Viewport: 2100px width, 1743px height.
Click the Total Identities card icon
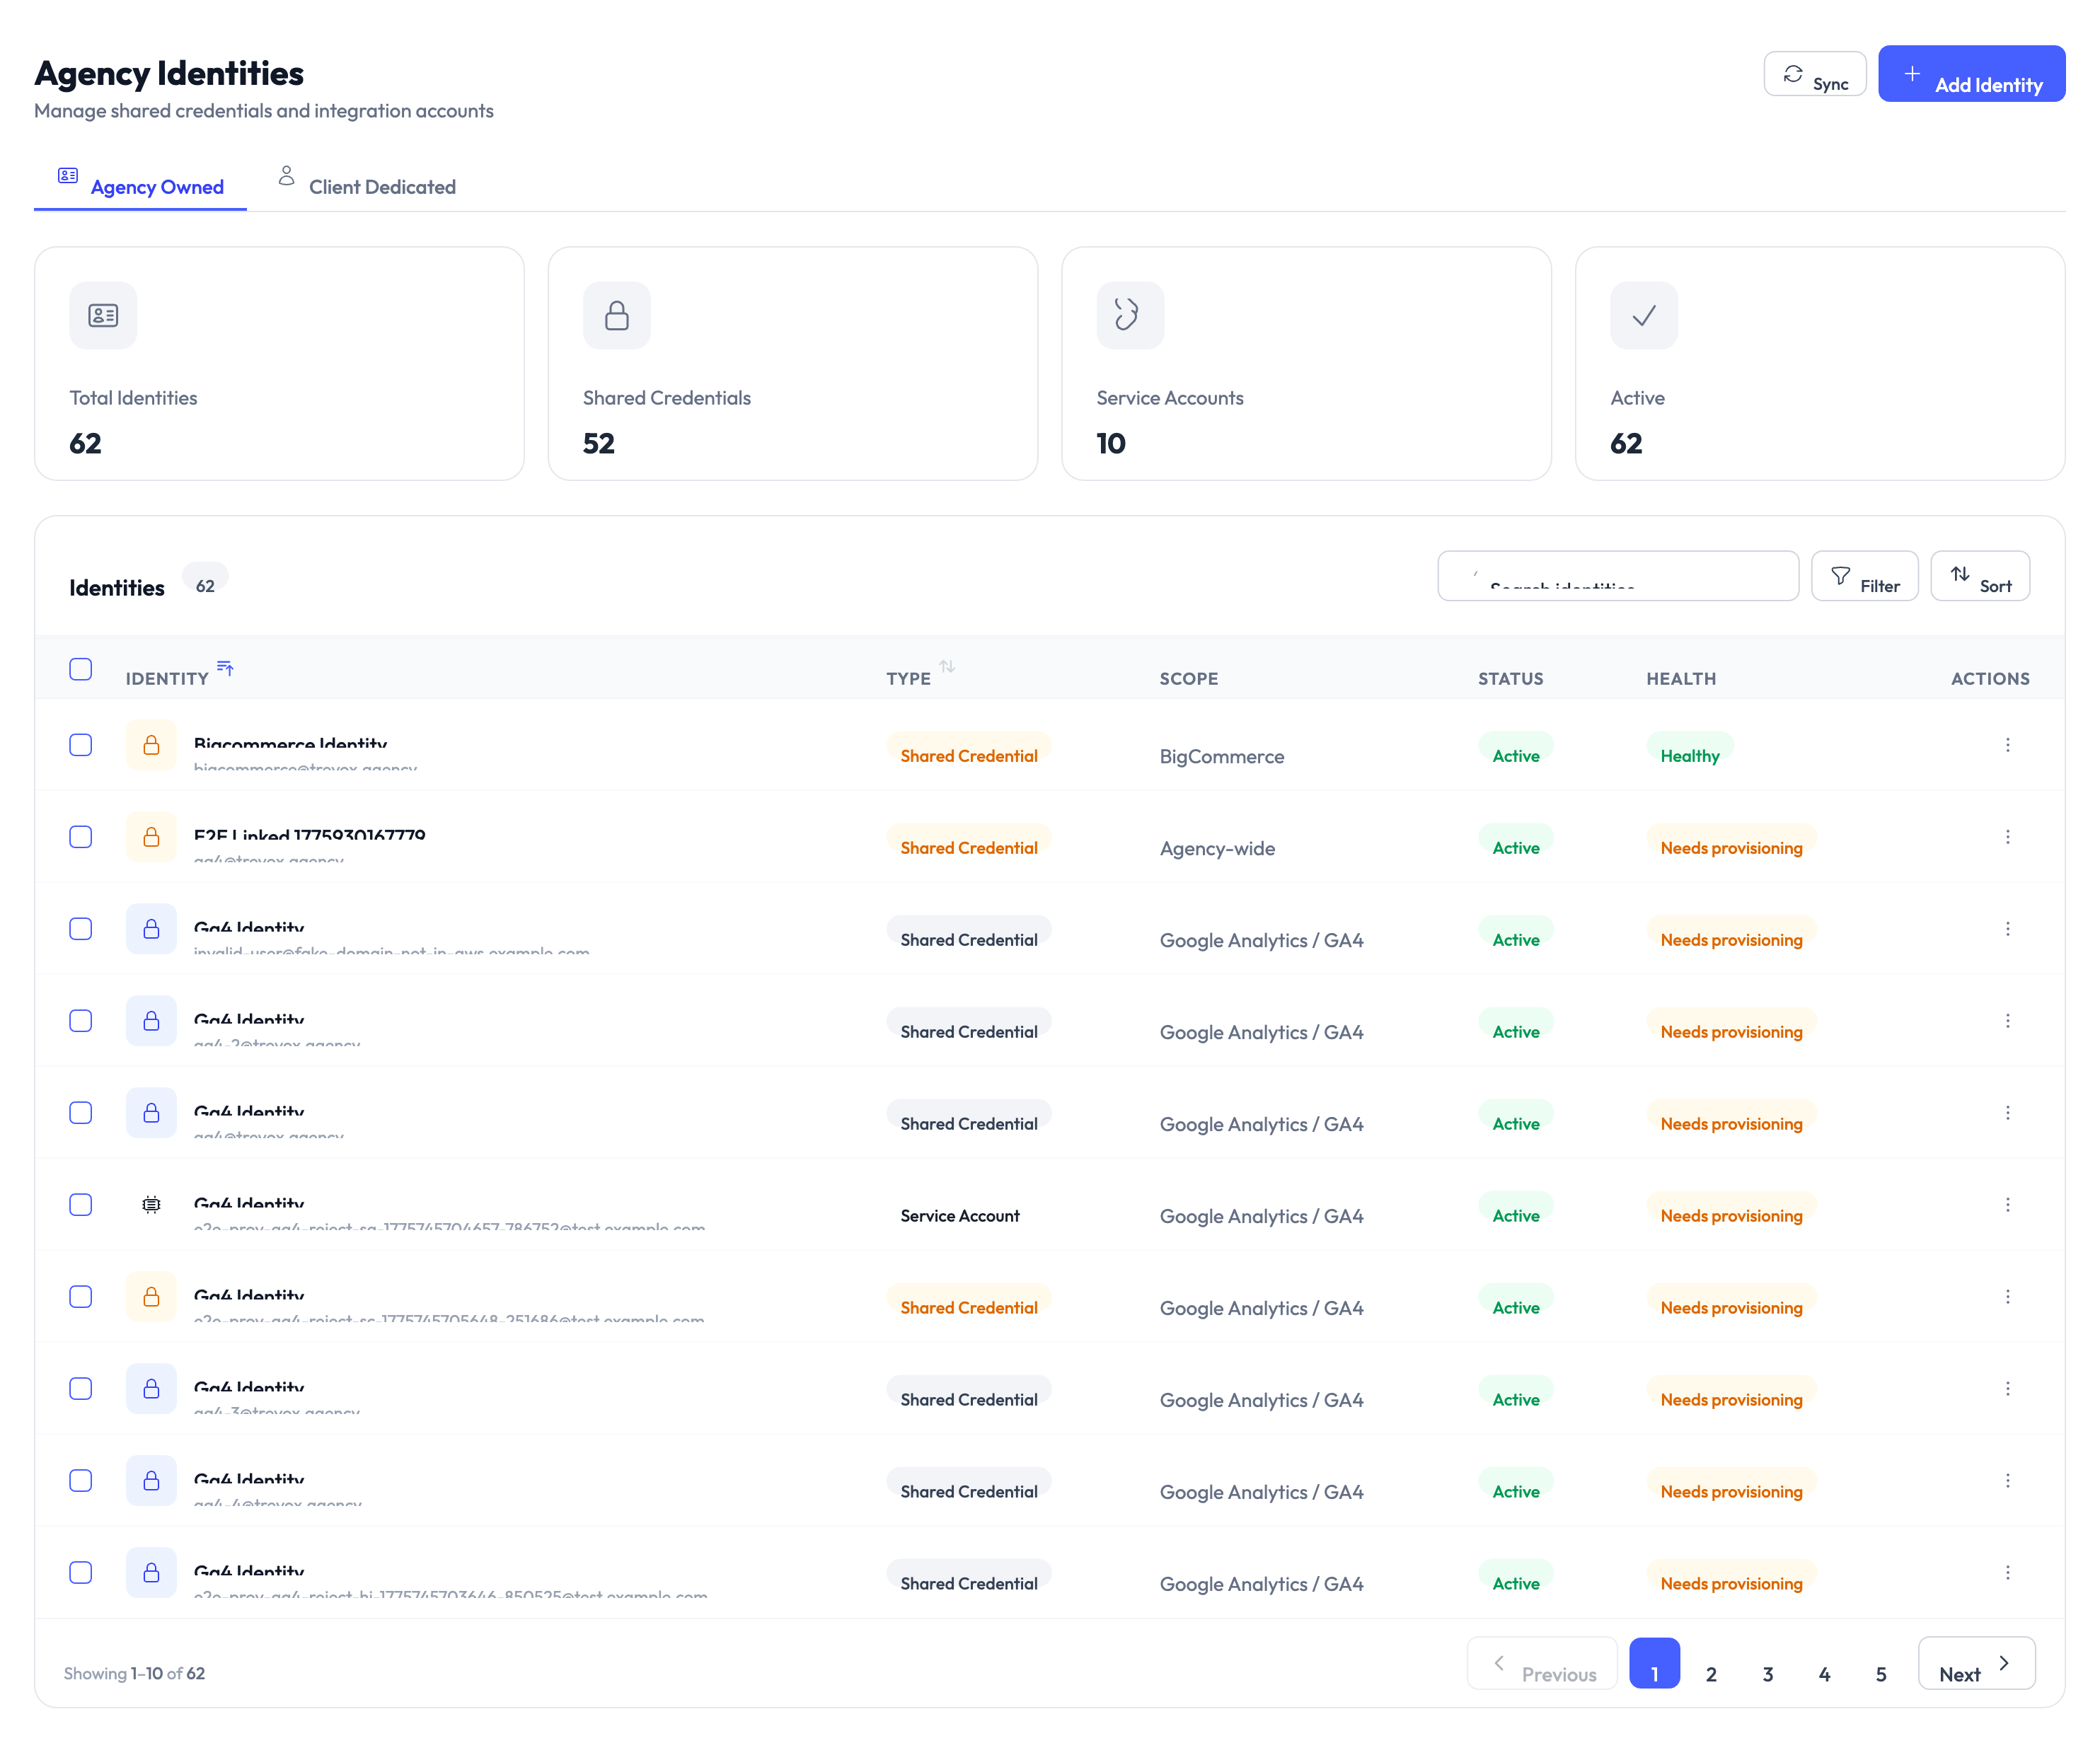click(103, 316)
